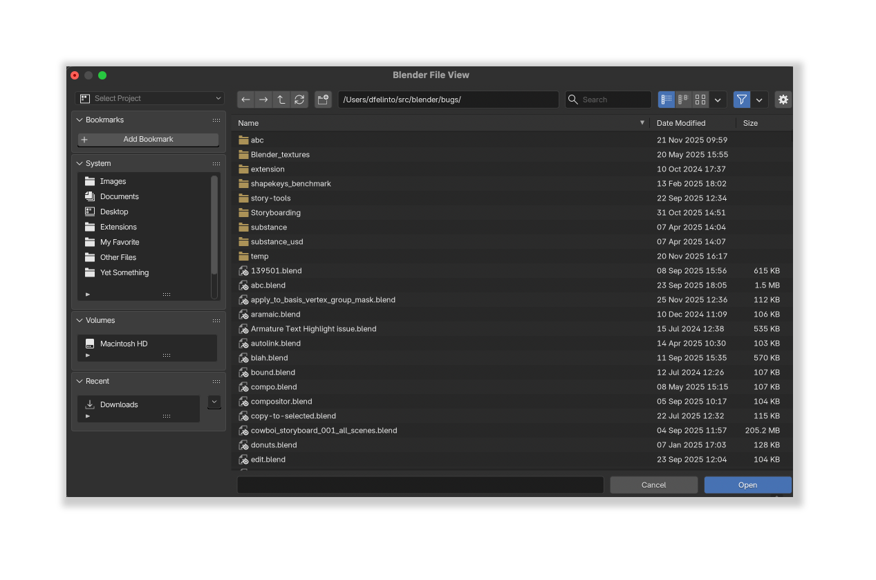Select the copy-to-selected.blend file name
This screenshot has width=876, height=580.
(x=293, y=416)
